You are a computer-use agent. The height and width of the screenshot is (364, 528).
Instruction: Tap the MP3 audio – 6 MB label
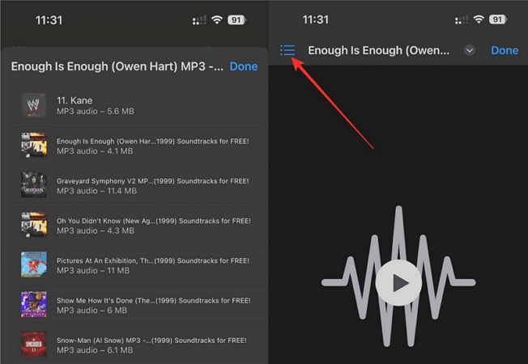92,311
